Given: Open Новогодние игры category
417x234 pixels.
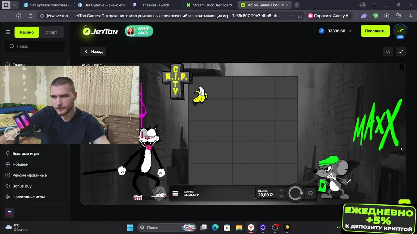Looking at the screenshot, I should [x=28, y=197].
